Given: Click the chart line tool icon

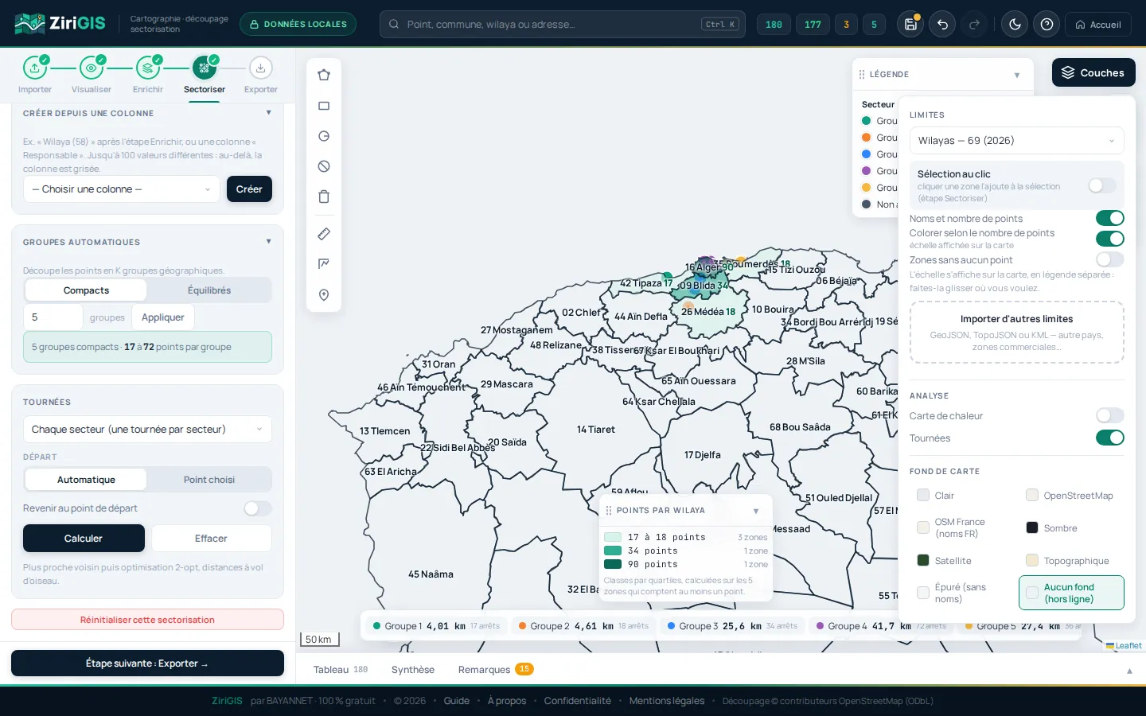Looking at the screenshot, I should point(324,264).
